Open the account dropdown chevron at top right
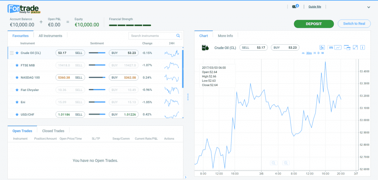This screenshot has height=180, width=378. click(x=369, y=7)
